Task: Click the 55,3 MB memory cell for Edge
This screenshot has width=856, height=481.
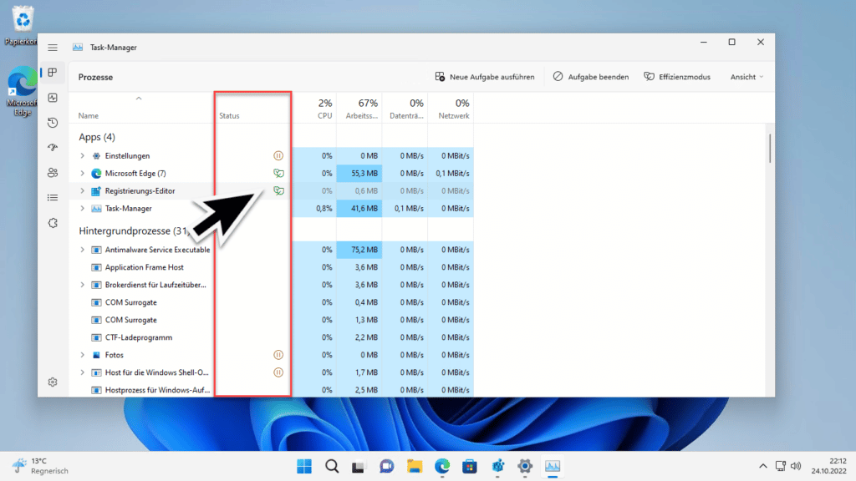Action: pos(359,174)
